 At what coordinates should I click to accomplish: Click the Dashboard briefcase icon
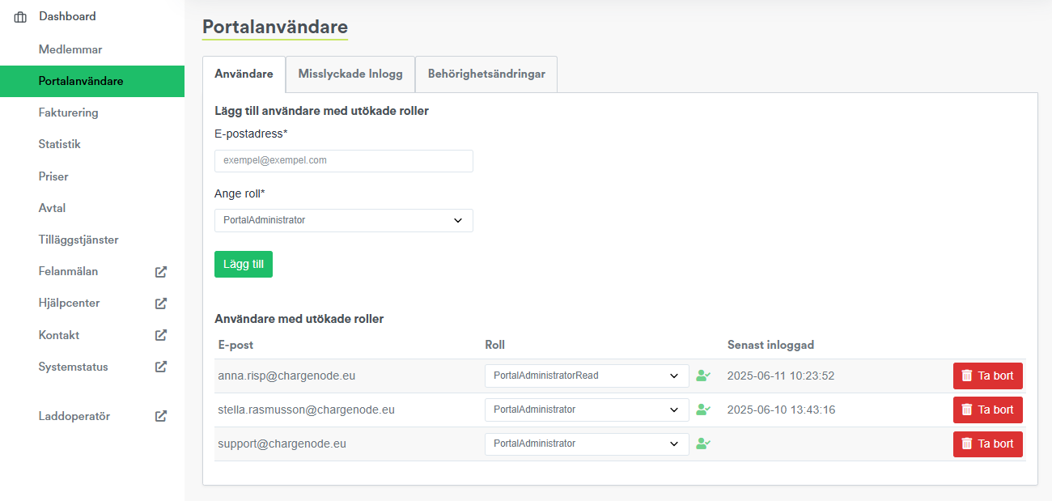[x=21, y=16]
